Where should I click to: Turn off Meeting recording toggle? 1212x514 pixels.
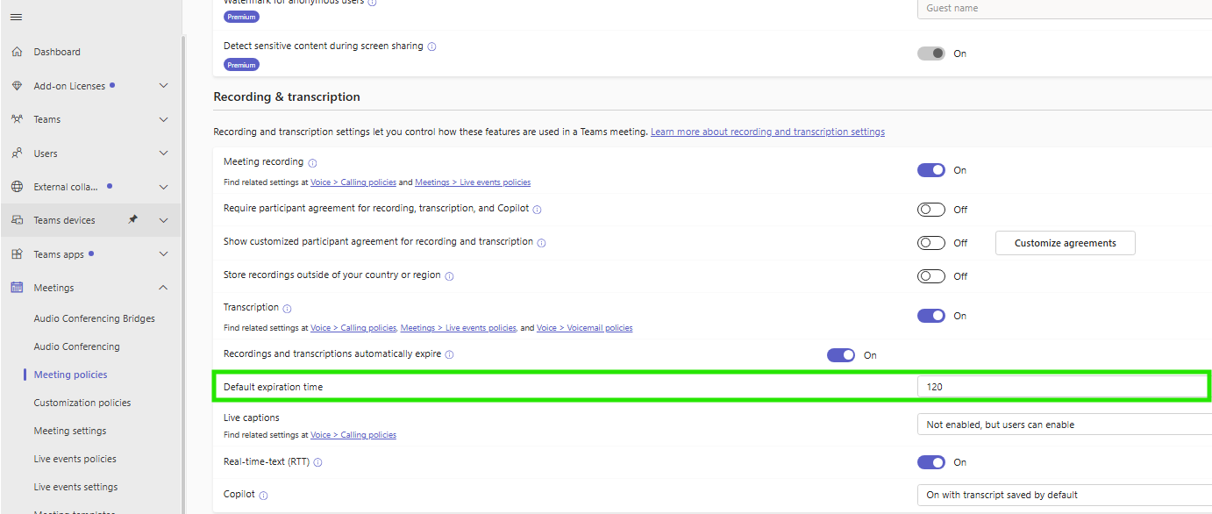coord(931,170)
